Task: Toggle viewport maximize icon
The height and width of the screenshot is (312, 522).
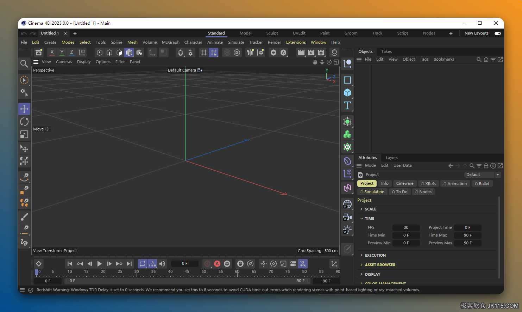Action: pos(336,62)
